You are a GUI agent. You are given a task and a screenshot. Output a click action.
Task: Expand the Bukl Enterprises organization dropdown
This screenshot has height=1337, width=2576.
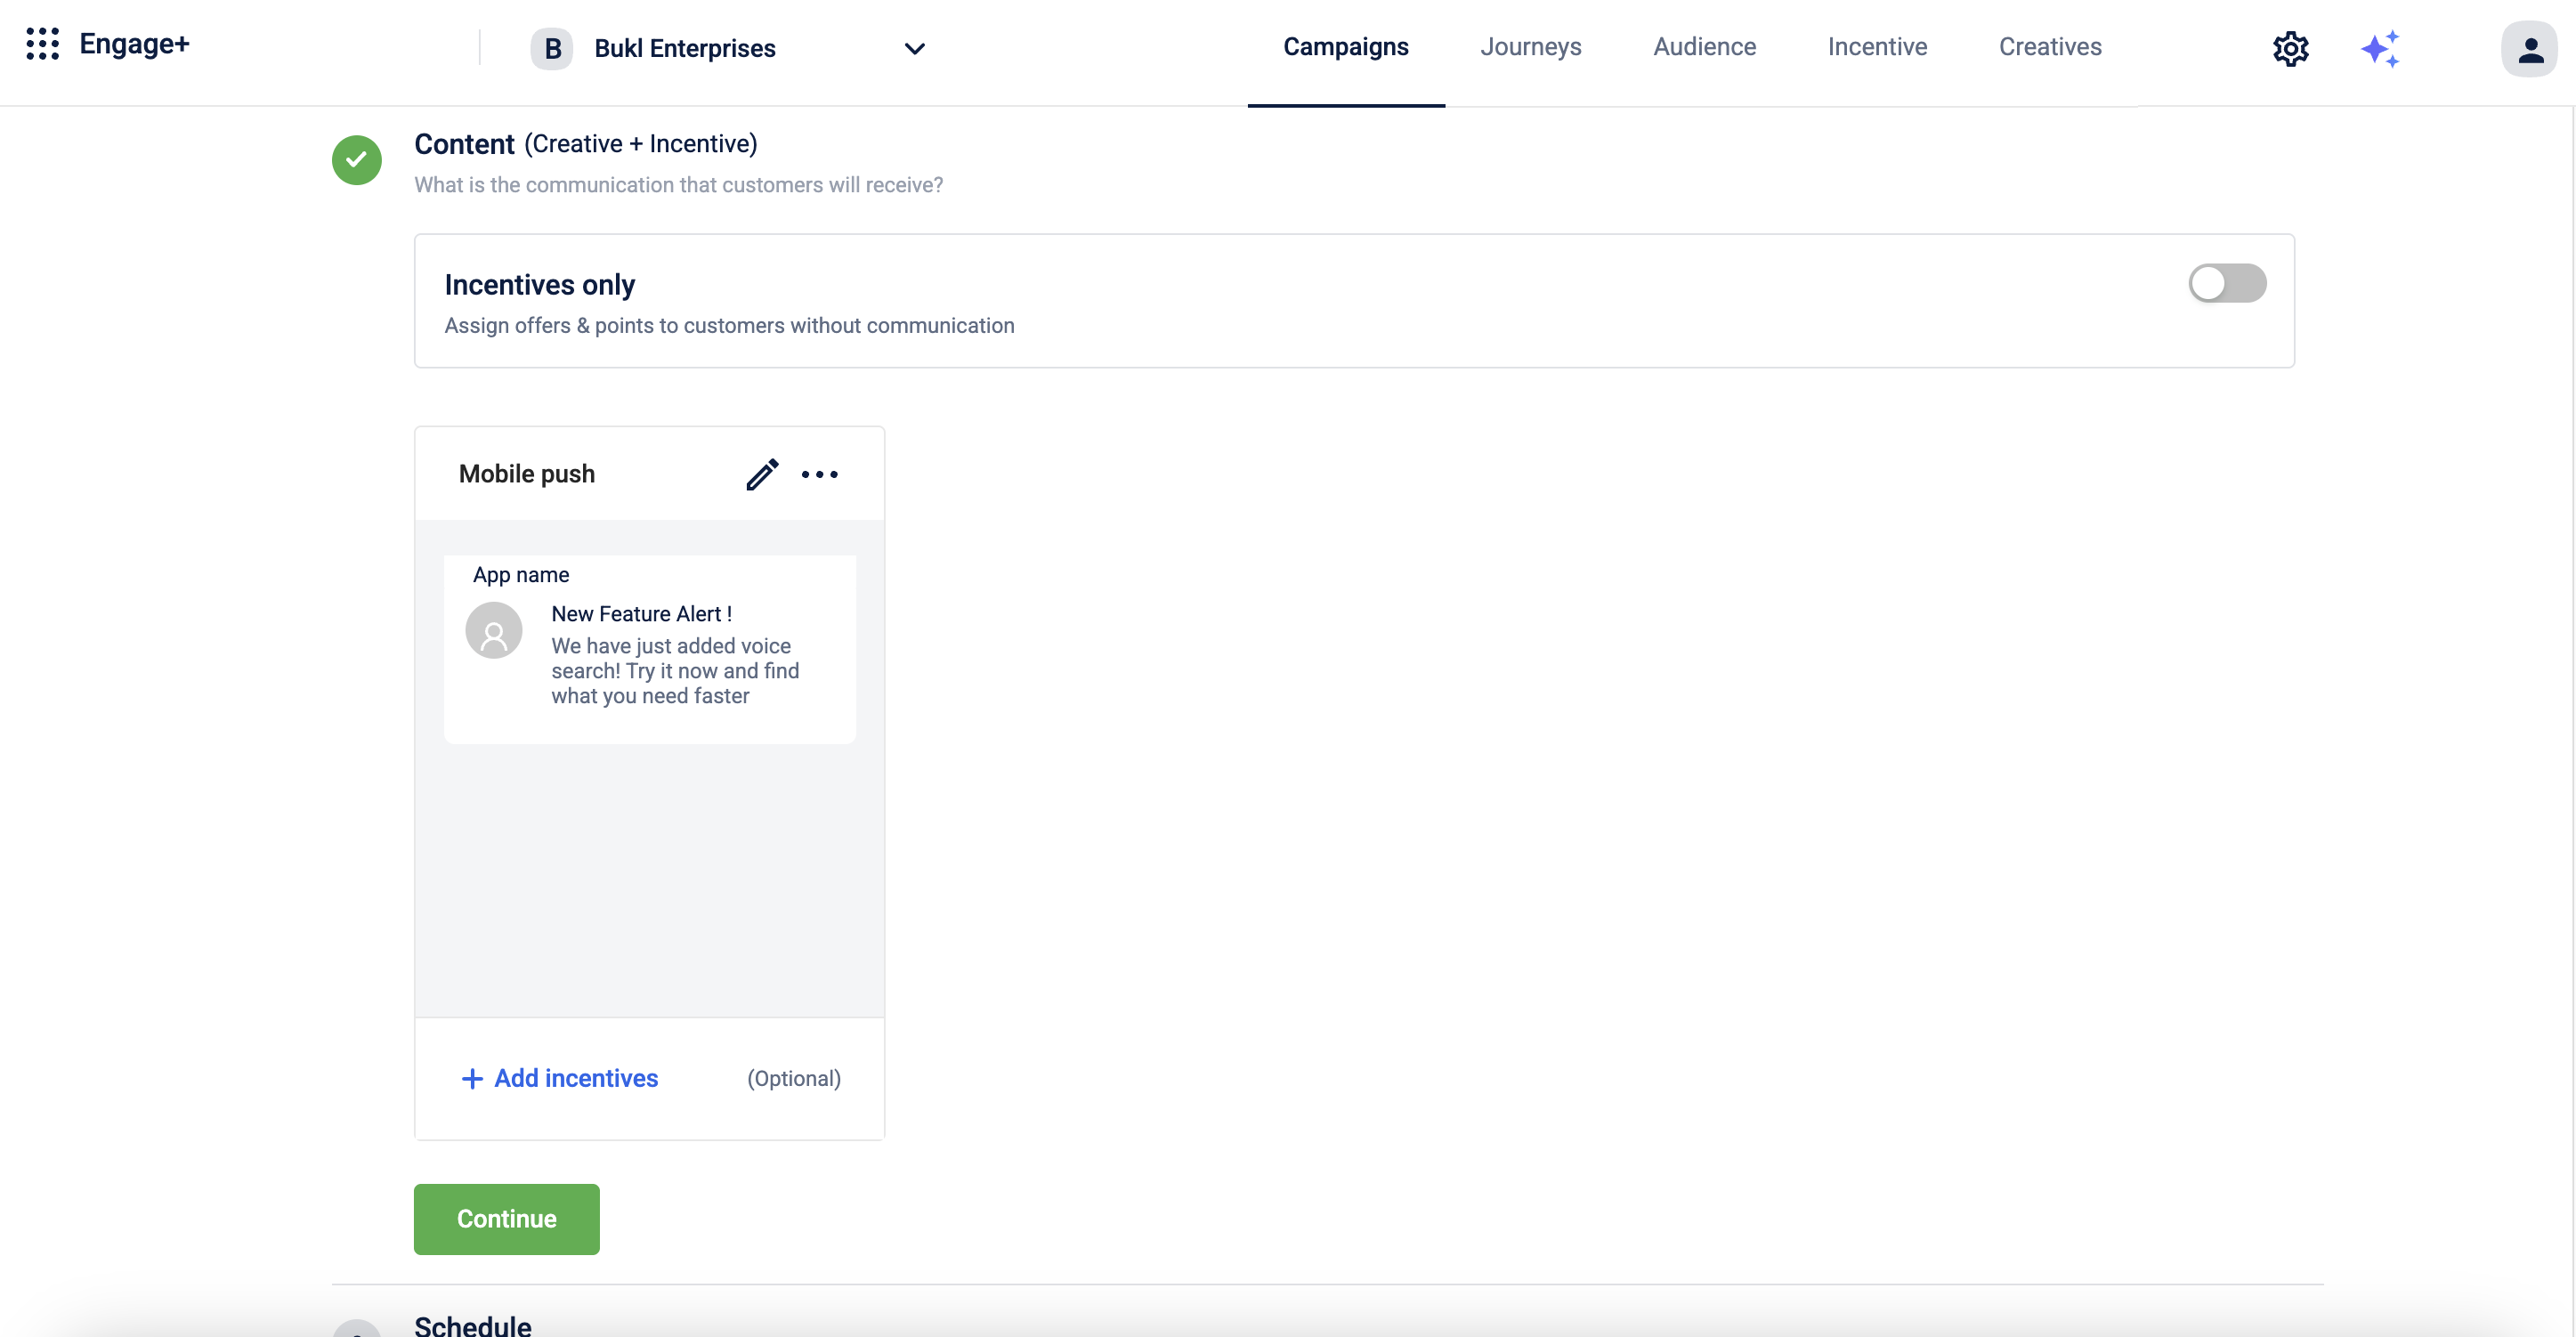(x=914, y=48)
